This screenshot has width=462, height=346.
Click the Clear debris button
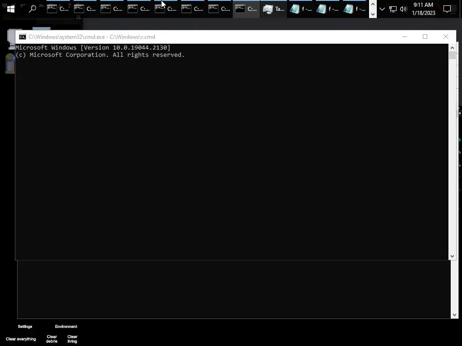point(52,339)
